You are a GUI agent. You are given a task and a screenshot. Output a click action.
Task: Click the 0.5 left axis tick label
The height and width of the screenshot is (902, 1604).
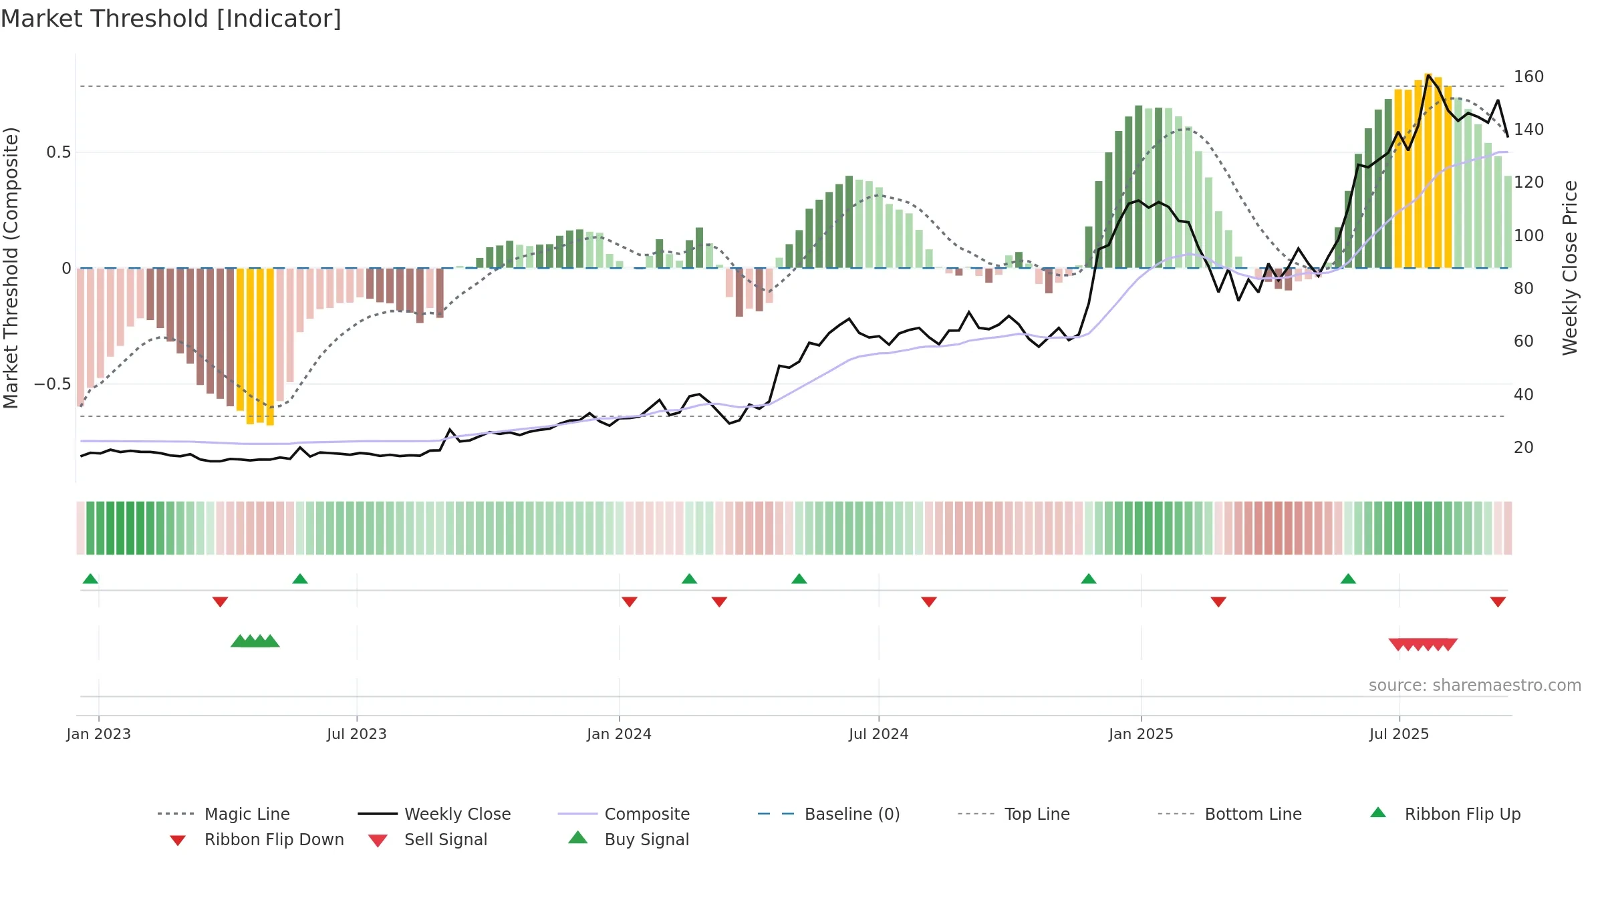[x=59, y=152]
